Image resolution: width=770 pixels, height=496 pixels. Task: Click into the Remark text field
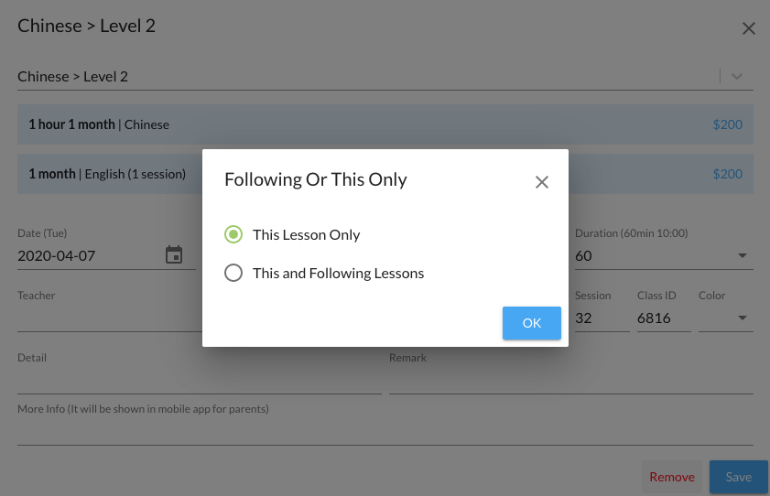[570, 381]
